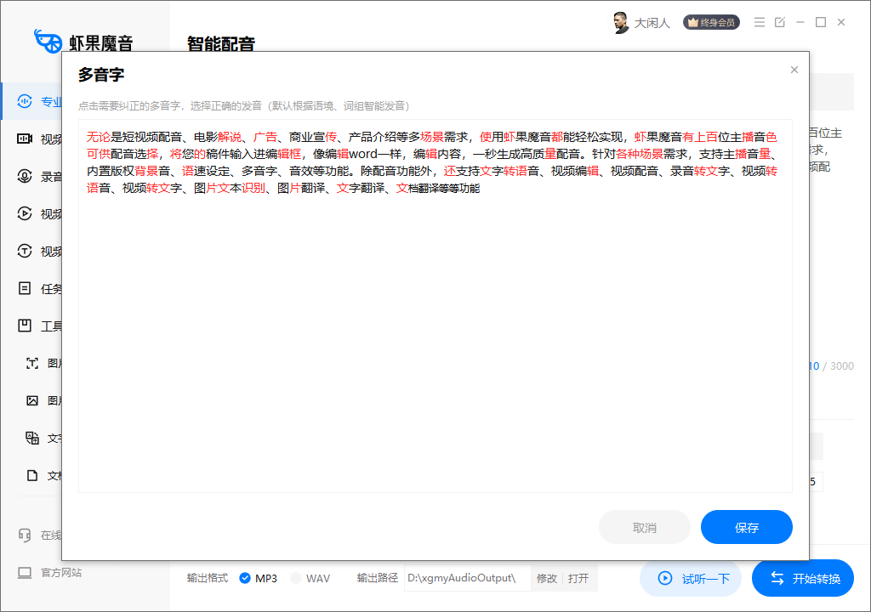Click the 试听一下 button

pos(691,578)
